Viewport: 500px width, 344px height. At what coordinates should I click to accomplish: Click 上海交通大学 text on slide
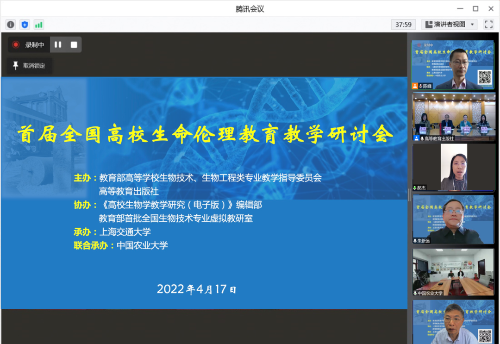pyautogui.click(x=125, y=232)
